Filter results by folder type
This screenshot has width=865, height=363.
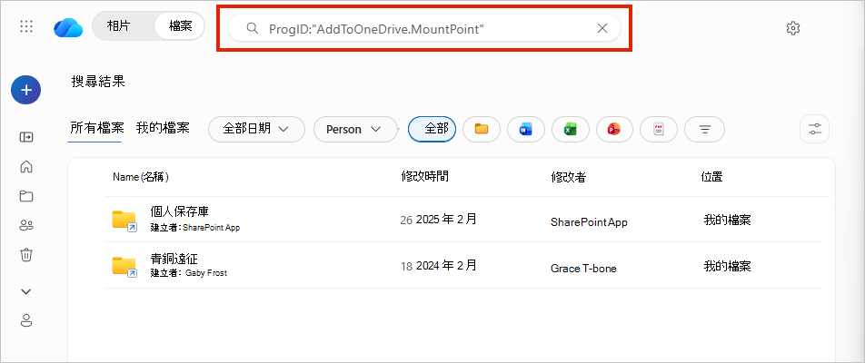click(482, 130)
